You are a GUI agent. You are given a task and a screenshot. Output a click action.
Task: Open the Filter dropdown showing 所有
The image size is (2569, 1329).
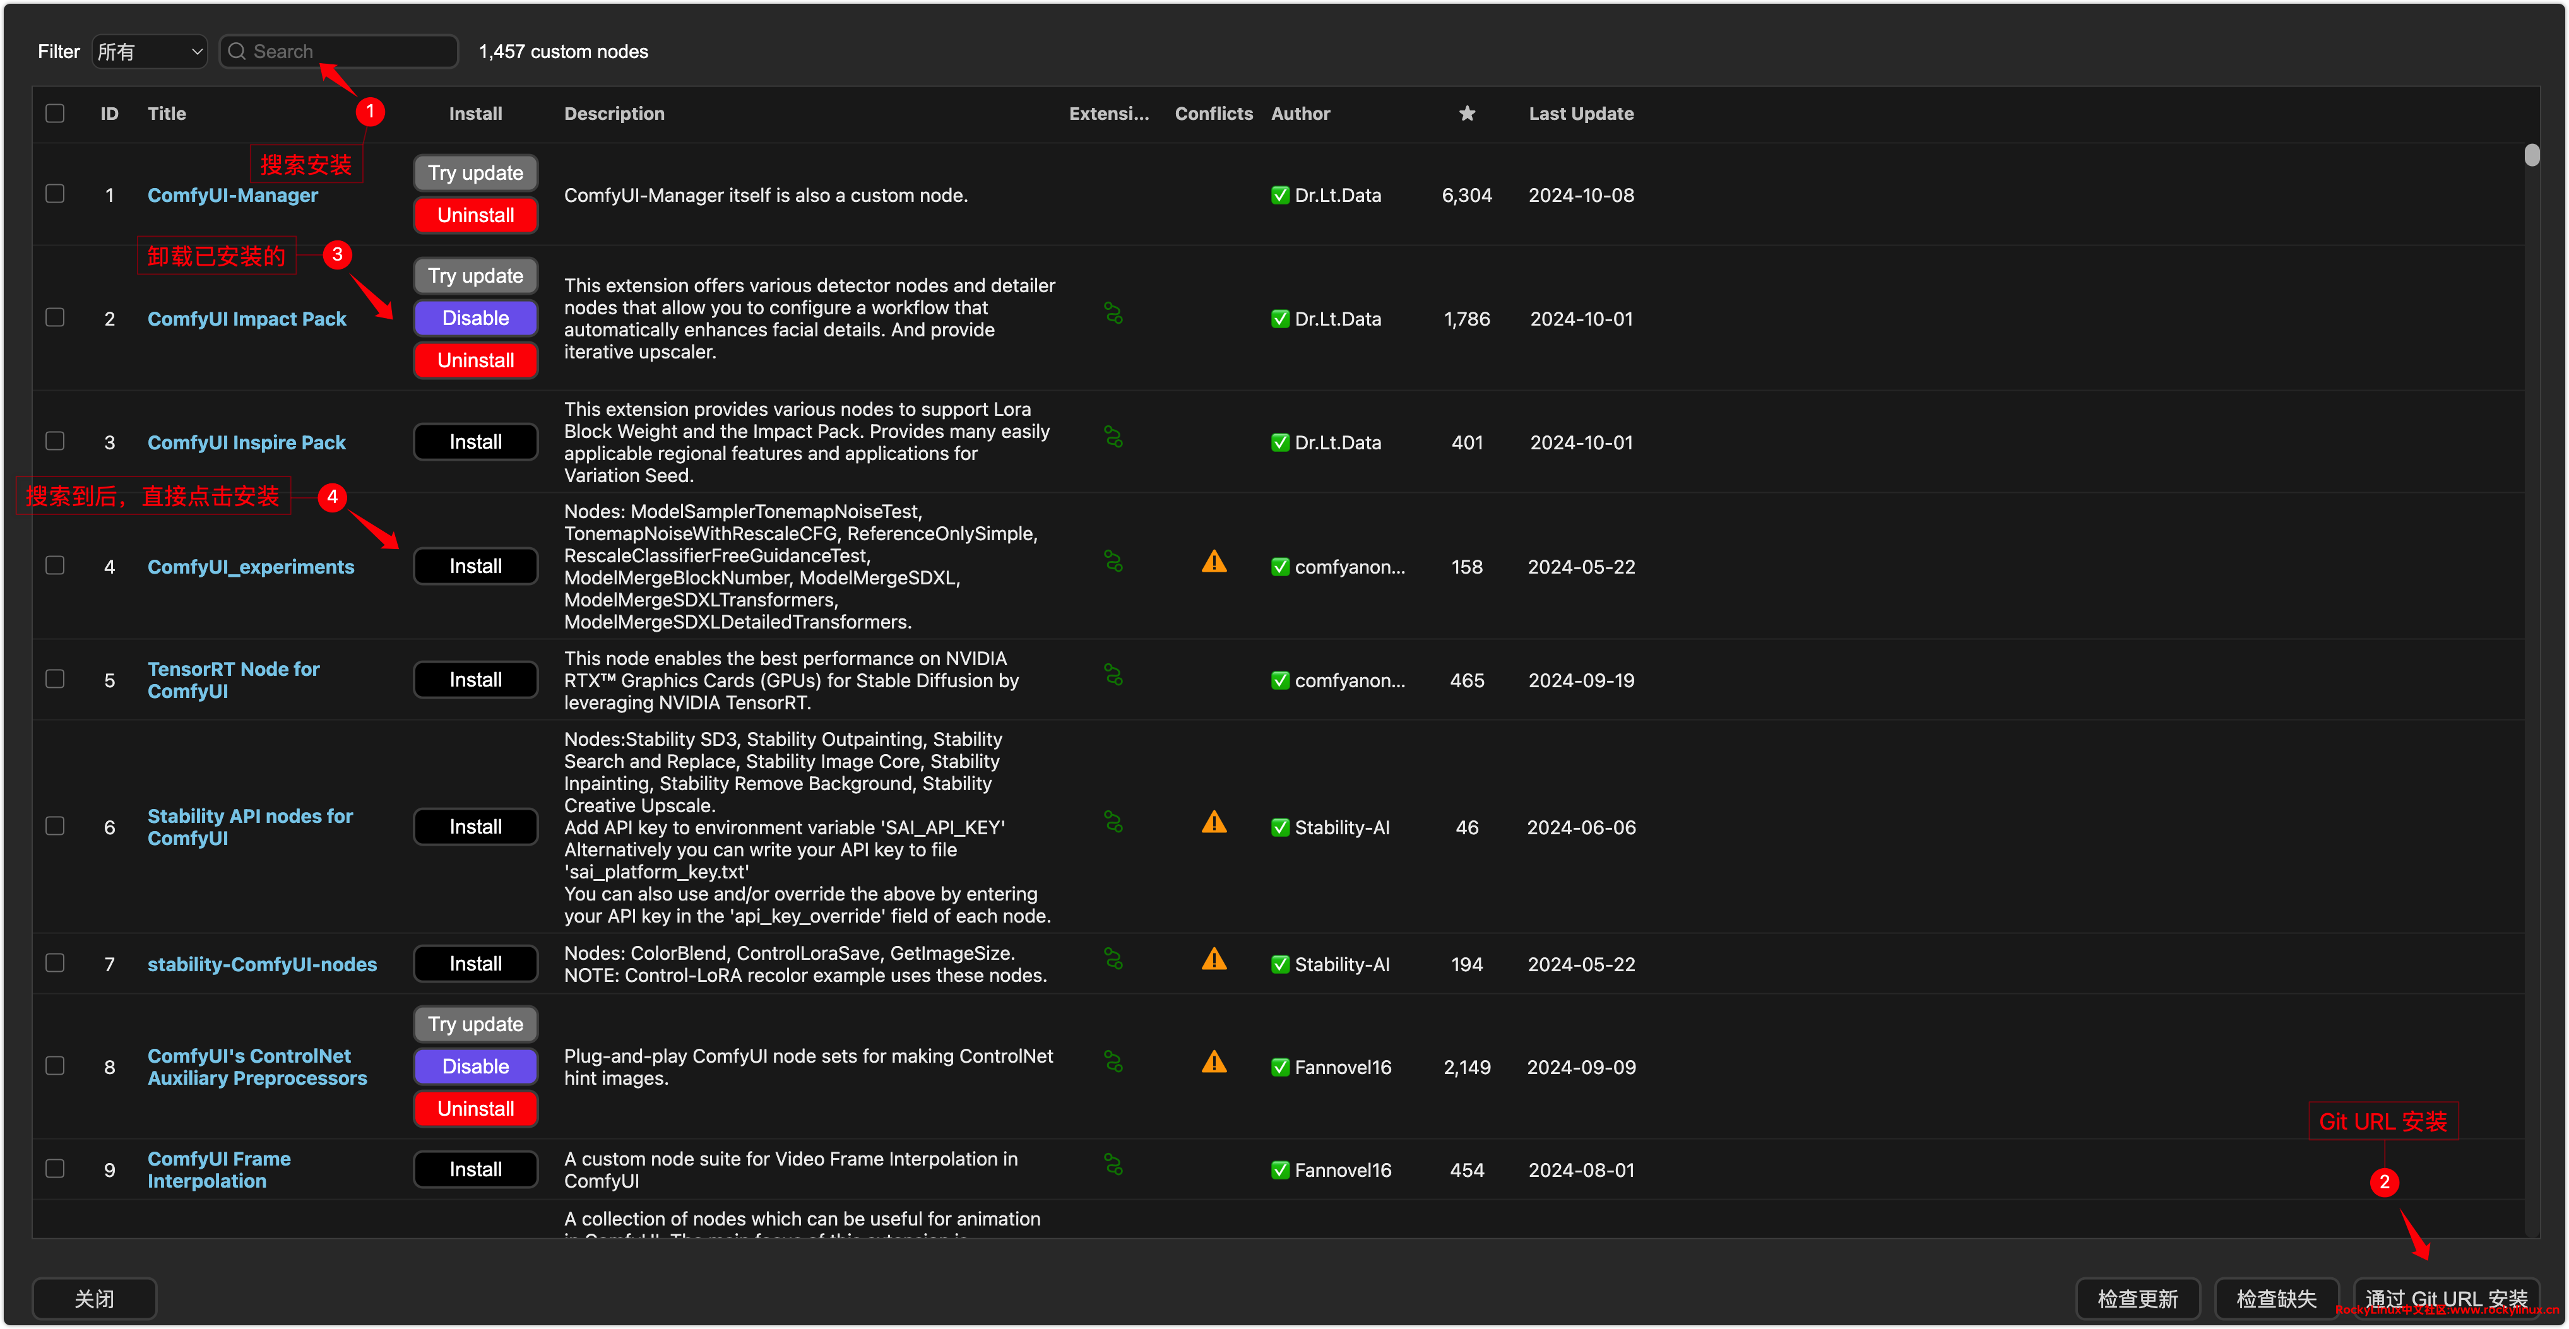pos(150,52)
